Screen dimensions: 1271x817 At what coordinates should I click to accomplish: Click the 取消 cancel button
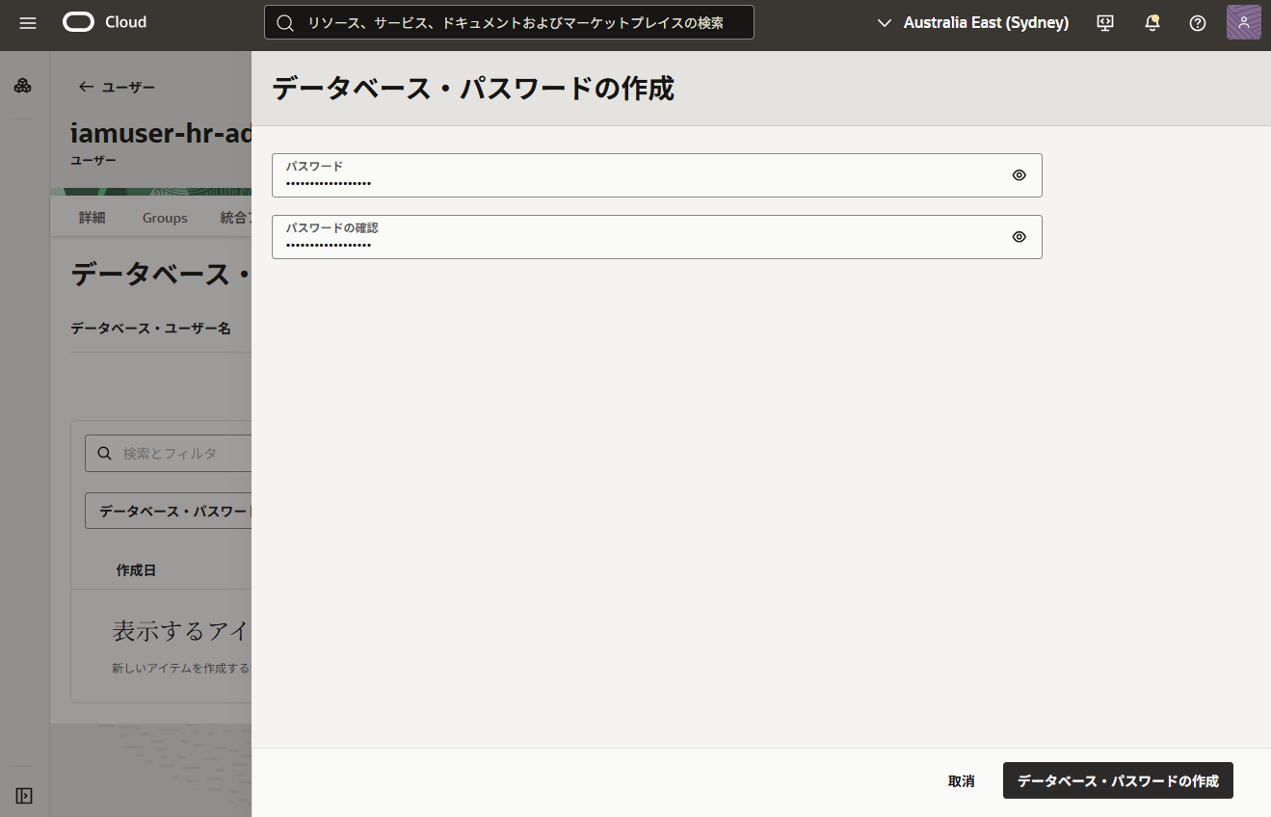(961, 780)
